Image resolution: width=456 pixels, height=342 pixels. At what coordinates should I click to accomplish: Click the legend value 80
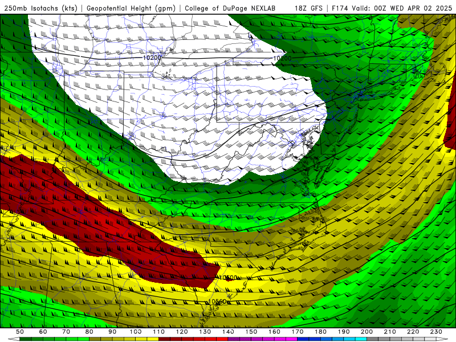(x=89, y=332)
